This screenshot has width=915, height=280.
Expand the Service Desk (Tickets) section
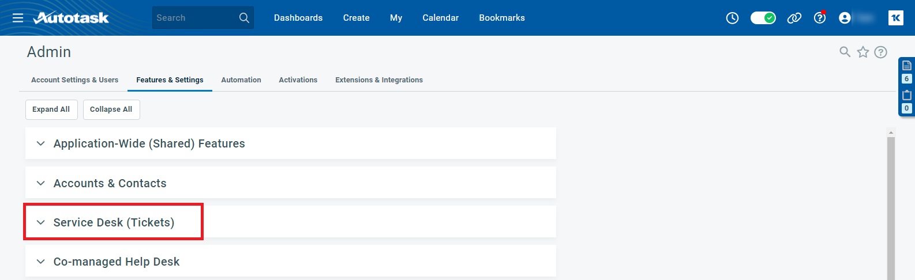pyautogui.click(x=114, y=222)
